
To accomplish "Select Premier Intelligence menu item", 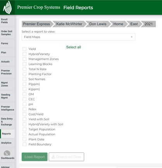I will tap(7, 108).
